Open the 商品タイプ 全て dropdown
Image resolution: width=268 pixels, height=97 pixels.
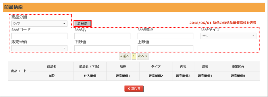point(228,36)
